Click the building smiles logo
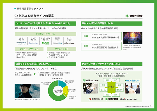The image size is (157, 111). coord(21,43)
